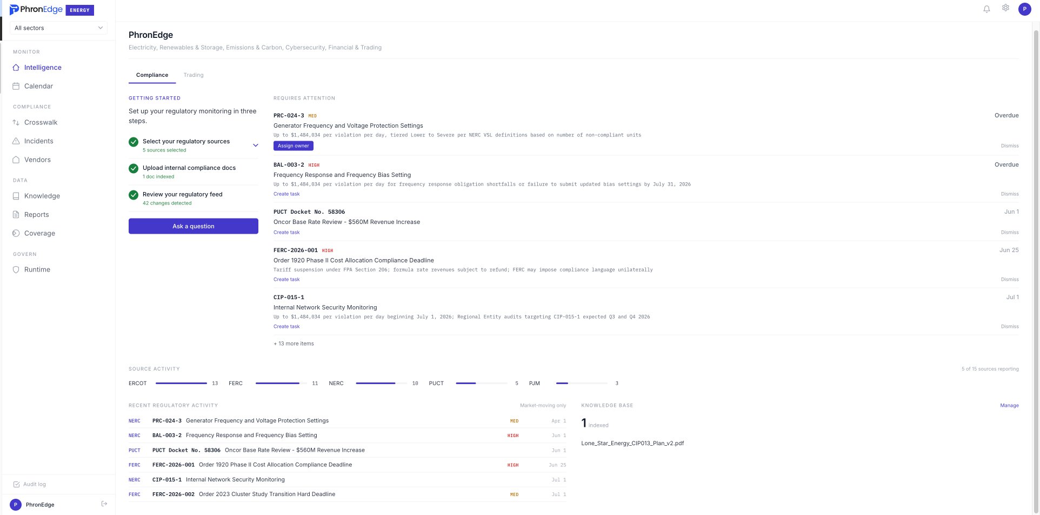This screenshot has width=1040, height=515.
Task: Dismiss the FERC-2026-001 attention item
Action: tap(1010, 279)
